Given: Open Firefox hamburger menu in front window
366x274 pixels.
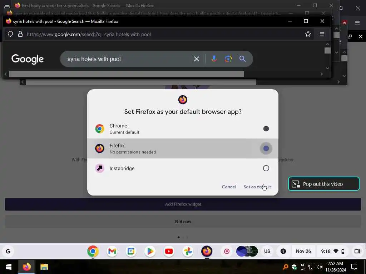Looking at the screenshot, I should 322,34.
